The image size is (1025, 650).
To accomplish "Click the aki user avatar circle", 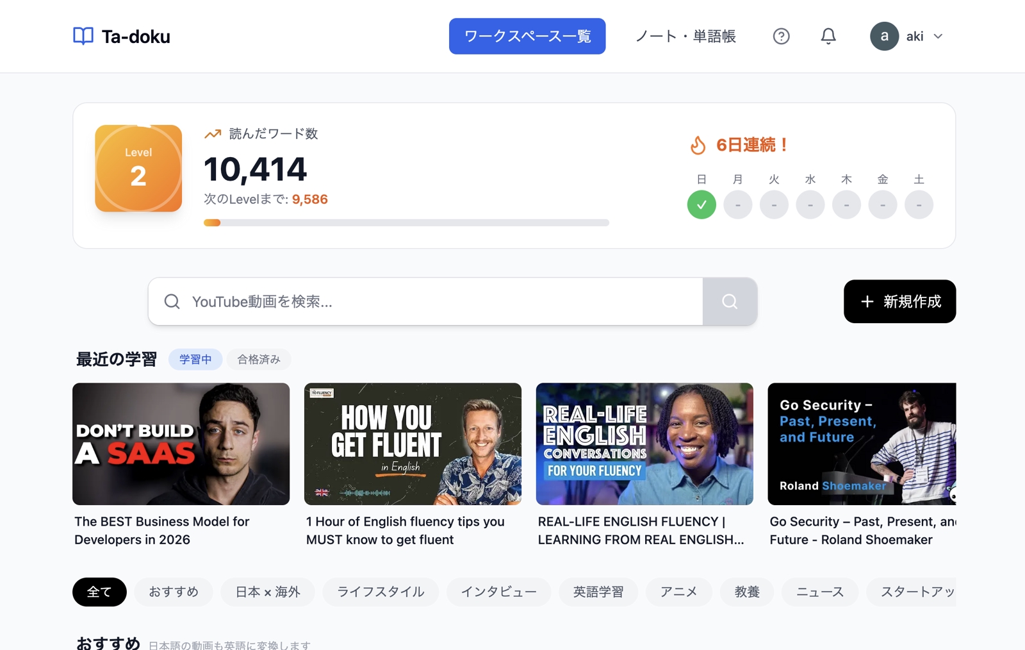I will click(884, 37).
